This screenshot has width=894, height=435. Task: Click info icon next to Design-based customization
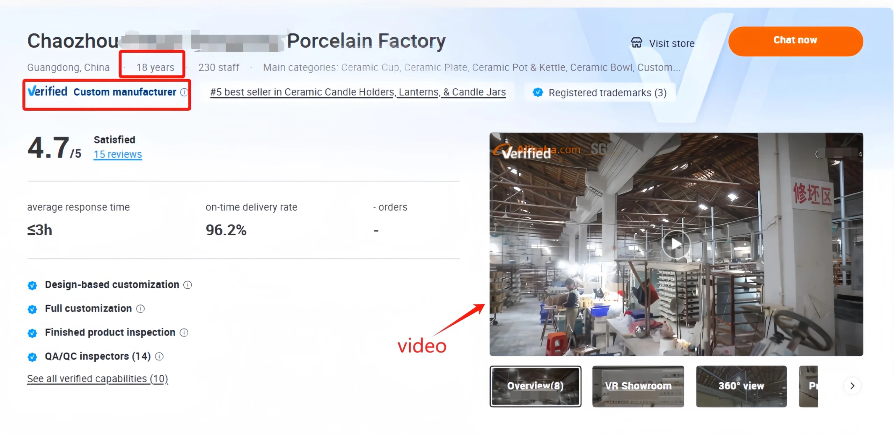pos(188,285)
